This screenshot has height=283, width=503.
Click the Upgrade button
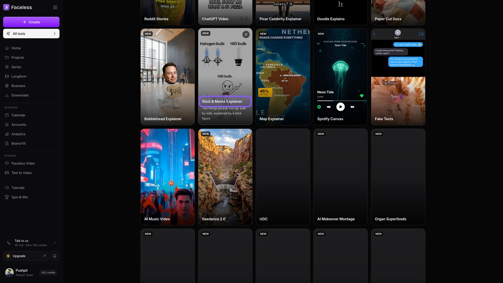pyautogui.click(x=25, y=256)
